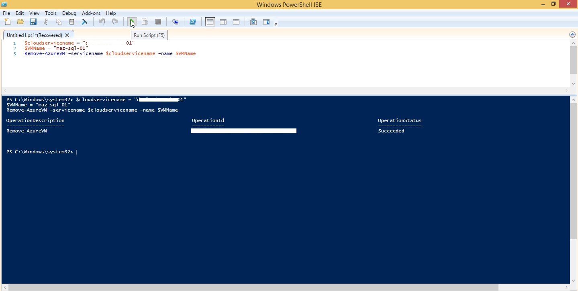Show Command Window icon

click(253, 22)
